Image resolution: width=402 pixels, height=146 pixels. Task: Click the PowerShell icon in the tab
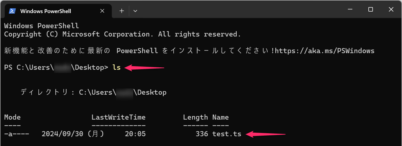tap(12, 11)
